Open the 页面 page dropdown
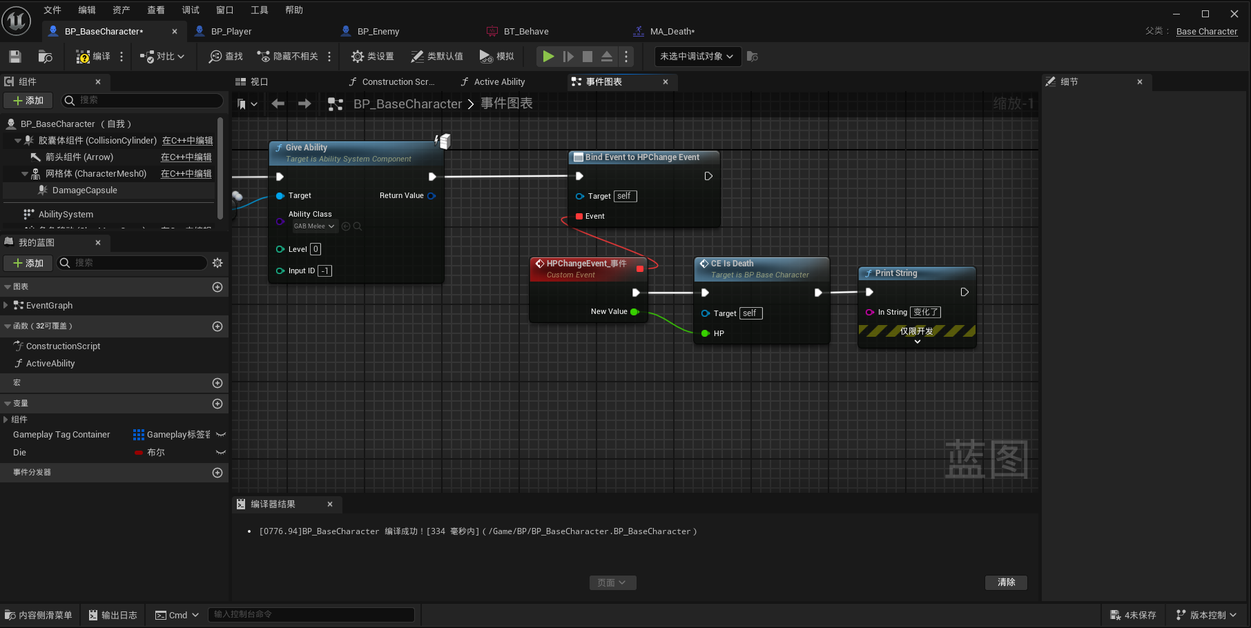The height and width of the screenshot is (628, 1251). [x=612, y=583]
